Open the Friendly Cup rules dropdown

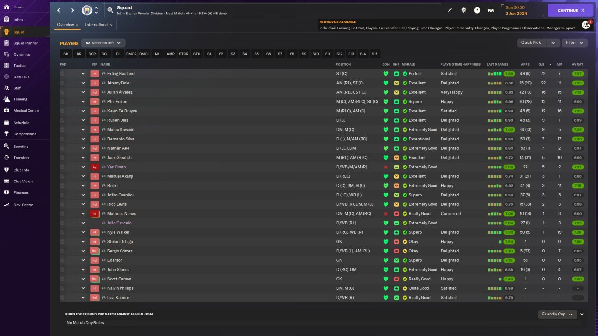pyautogui.click(x=557, y=314)
